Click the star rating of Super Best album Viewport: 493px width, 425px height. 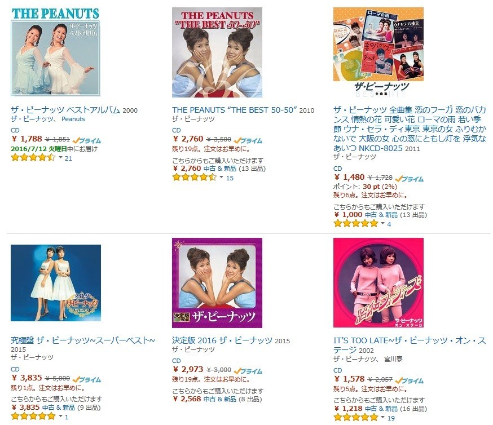(x=33, y=417)
